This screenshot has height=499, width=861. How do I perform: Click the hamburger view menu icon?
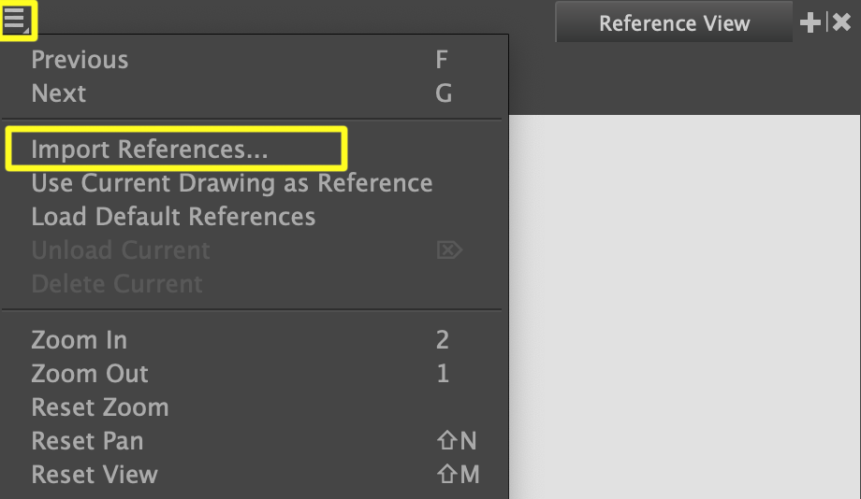coord(17,19)
